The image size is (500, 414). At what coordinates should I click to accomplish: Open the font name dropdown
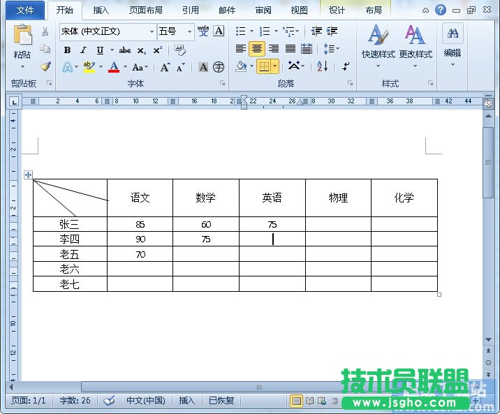tap(152, 31)
